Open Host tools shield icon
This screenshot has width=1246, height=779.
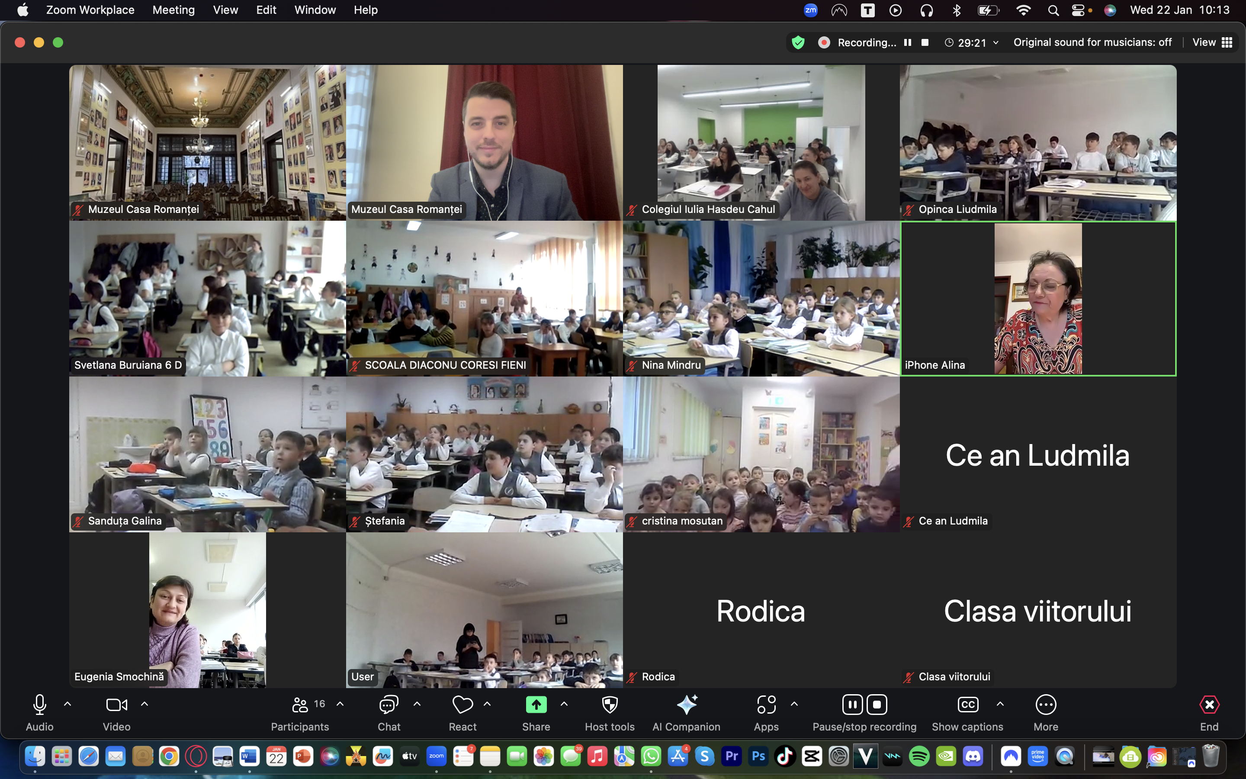[x=610, y=705]
